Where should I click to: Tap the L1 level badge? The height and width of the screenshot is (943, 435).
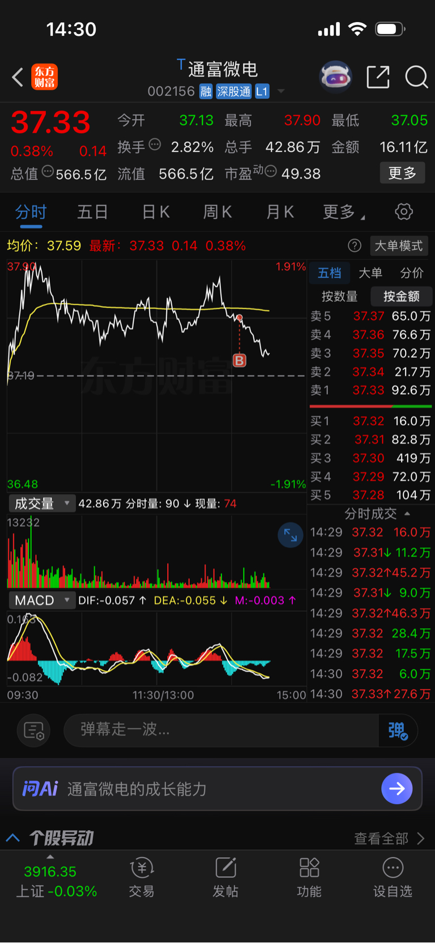[262, 91]
